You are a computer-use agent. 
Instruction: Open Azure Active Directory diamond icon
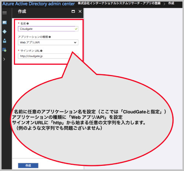click(4, 32)
